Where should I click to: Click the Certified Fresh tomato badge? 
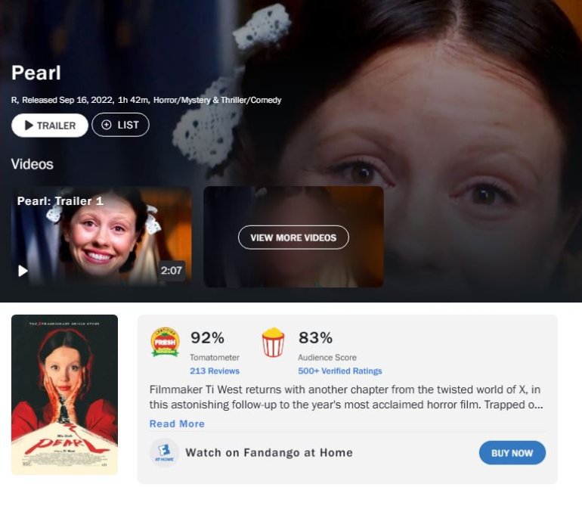tap(166, 342)
